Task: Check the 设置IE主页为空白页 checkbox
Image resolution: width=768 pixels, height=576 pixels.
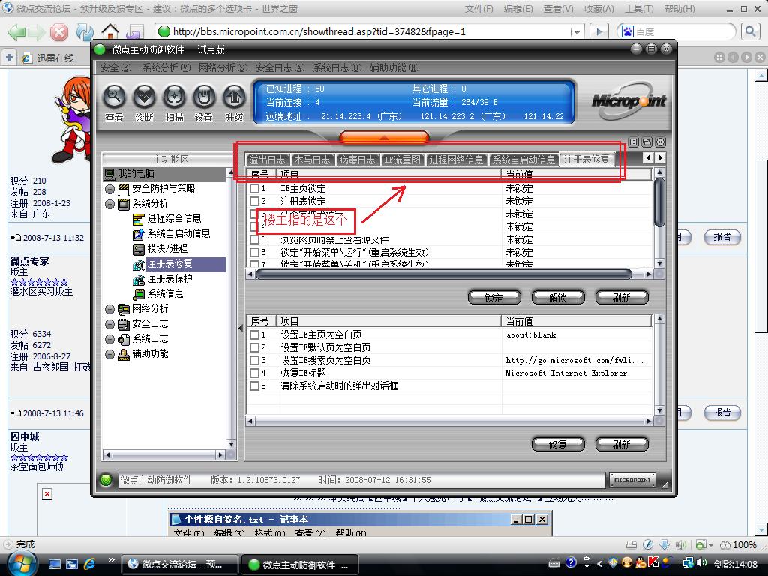Action: pos(254,334)
